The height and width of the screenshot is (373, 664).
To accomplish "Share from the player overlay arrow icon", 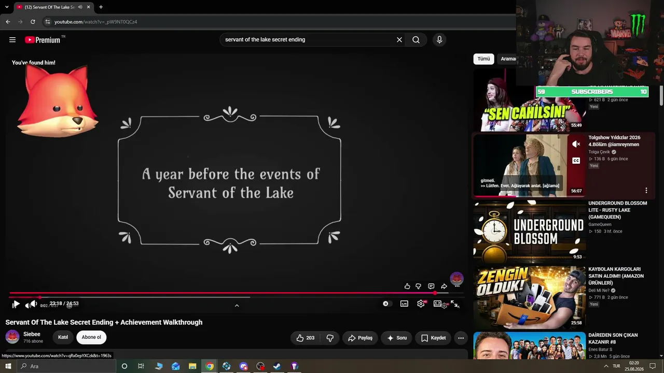I will [444, 286].
